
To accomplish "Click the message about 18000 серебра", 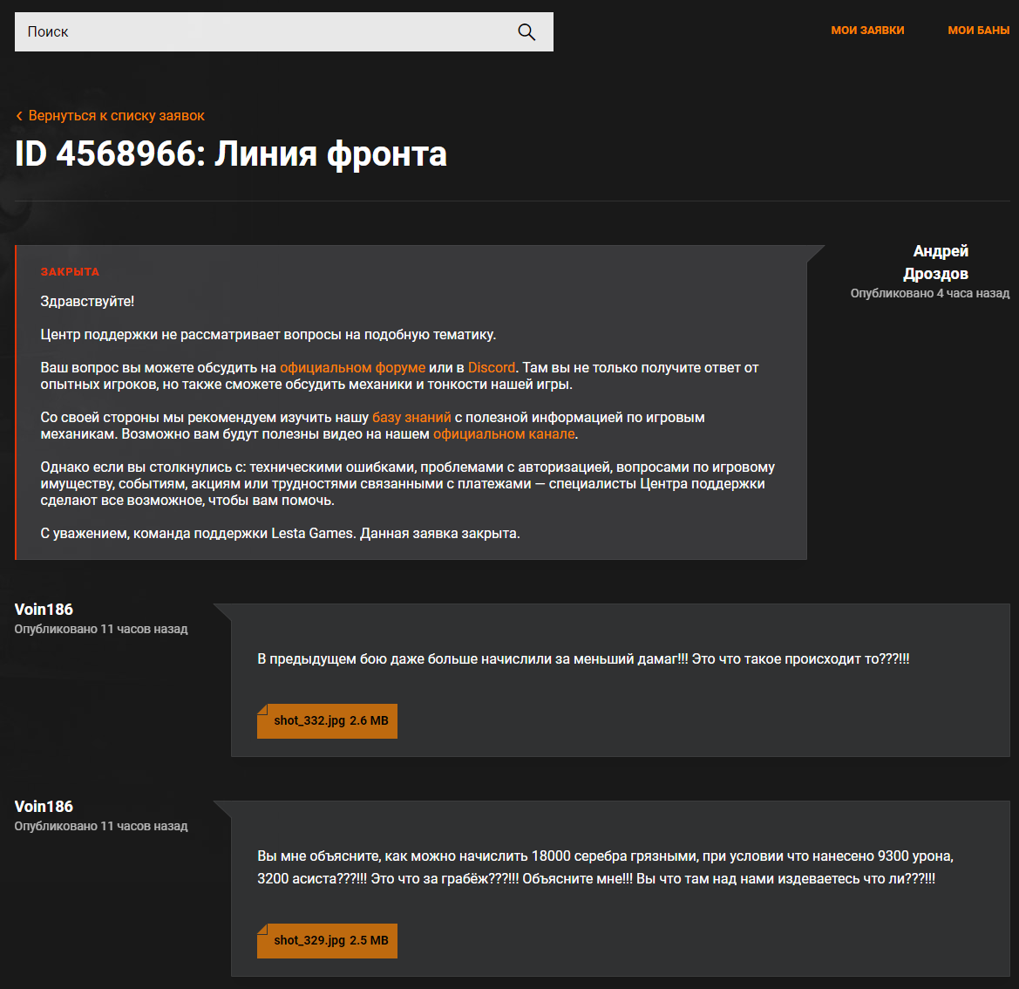I will point(605,868).
